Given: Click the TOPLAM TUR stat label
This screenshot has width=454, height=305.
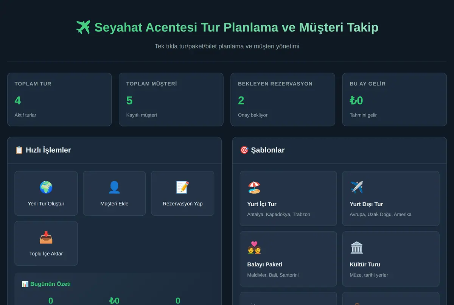Looking at the screenshot, I should pos(33,84).
